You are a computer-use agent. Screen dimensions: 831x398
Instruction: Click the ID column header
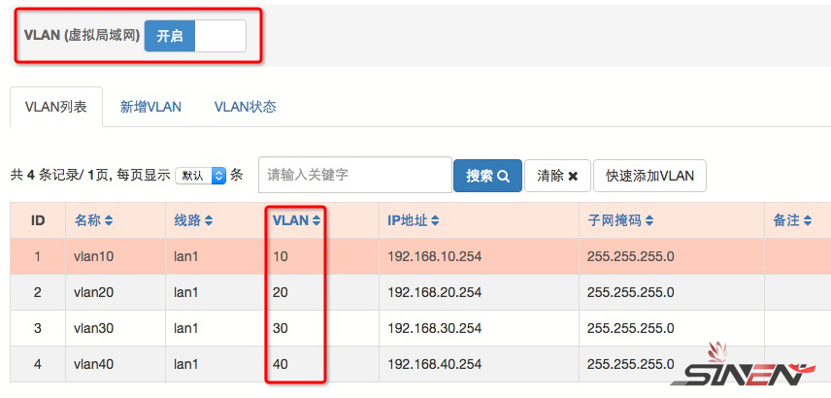38,220
